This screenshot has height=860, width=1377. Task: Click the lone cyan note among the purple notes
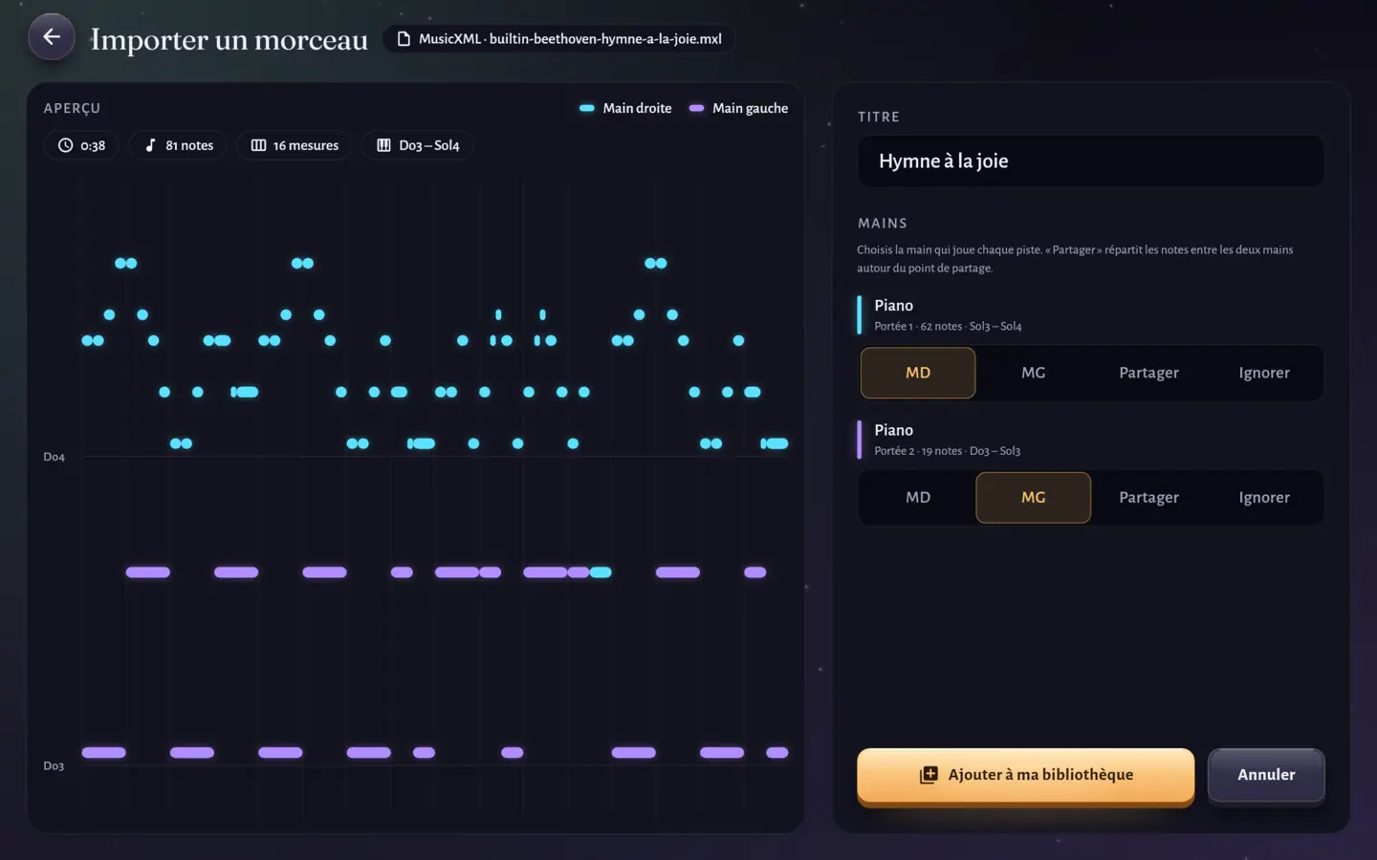(x=601, y=572)
